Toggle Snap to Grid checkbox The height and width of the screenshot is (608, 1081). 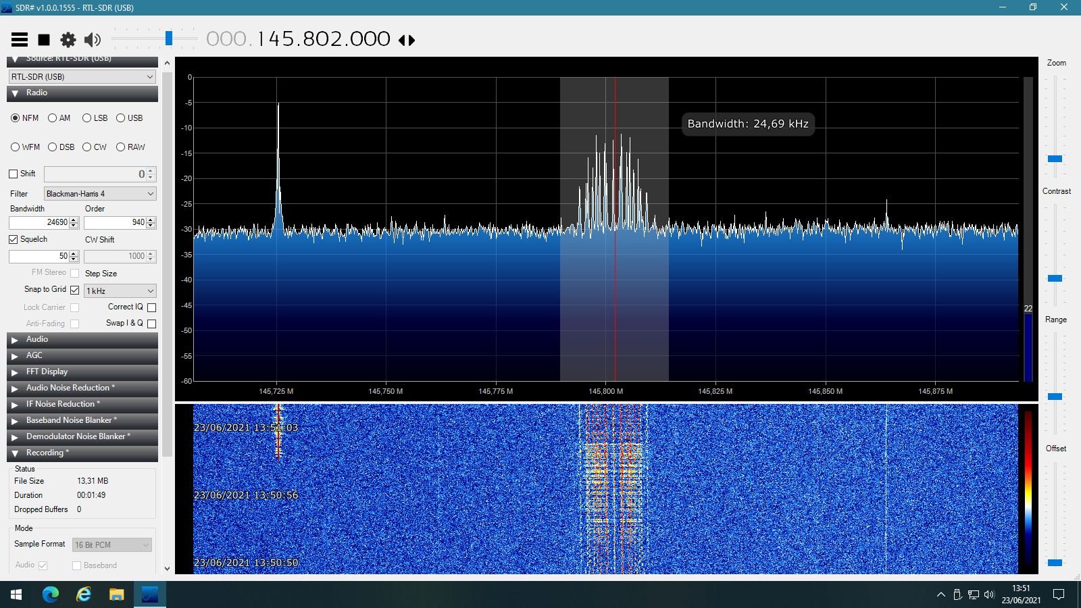75,290
